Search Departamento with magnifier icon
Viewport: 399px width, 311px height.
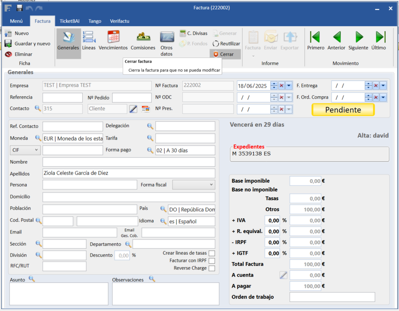click(x=128, y=244)
